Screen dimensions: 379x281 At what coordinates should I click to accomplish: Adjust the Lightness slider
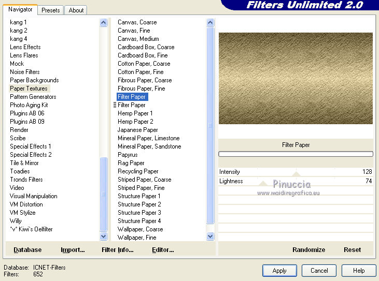(x=263, y=183)
